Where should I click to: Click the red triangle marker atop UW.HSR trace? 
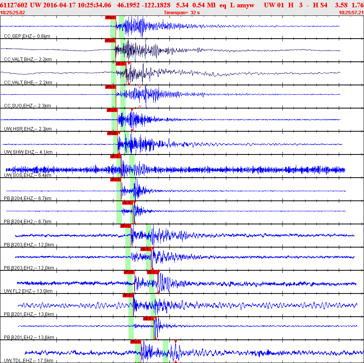132,110
